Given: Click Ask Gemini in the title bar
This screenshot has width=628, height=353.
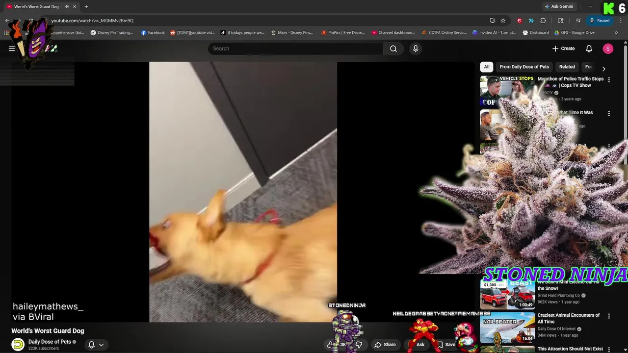Looking at the screenshot, I should [558, 7].
